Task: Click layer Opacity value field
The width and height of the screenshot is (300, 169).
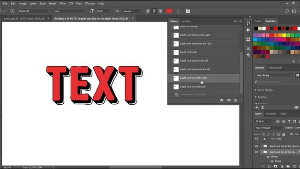Action: click(x=297, y=128)
